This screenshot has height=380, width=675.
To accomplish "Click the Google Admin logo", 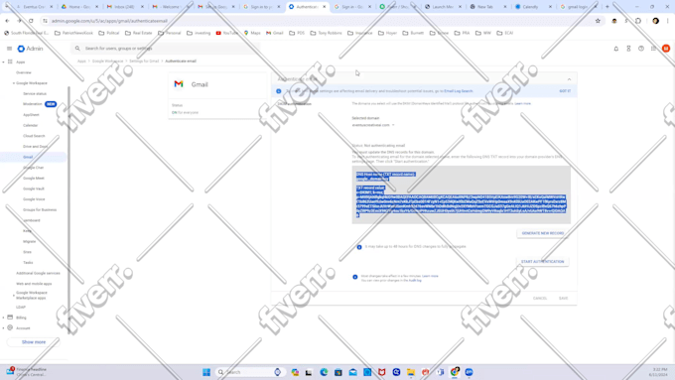I will pyautogui.click(x=30, y=49).
